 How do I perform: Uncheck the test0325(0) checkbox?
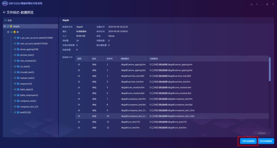coord(15,112)
